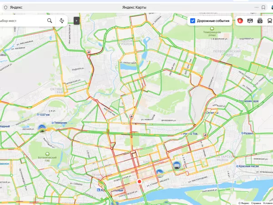Viewport: 273px width, 205px height.
Task: Click the search places input field
Action: [x=22, y=21]
